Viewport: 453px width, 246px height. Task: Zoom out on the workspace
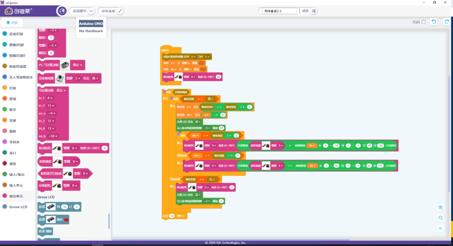tap(440, 218)
